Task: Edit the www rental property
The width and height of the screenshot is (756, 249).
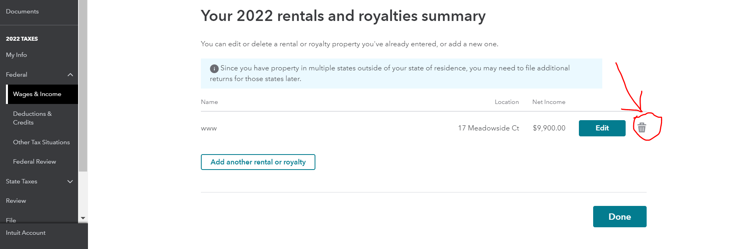Action: 602,128
